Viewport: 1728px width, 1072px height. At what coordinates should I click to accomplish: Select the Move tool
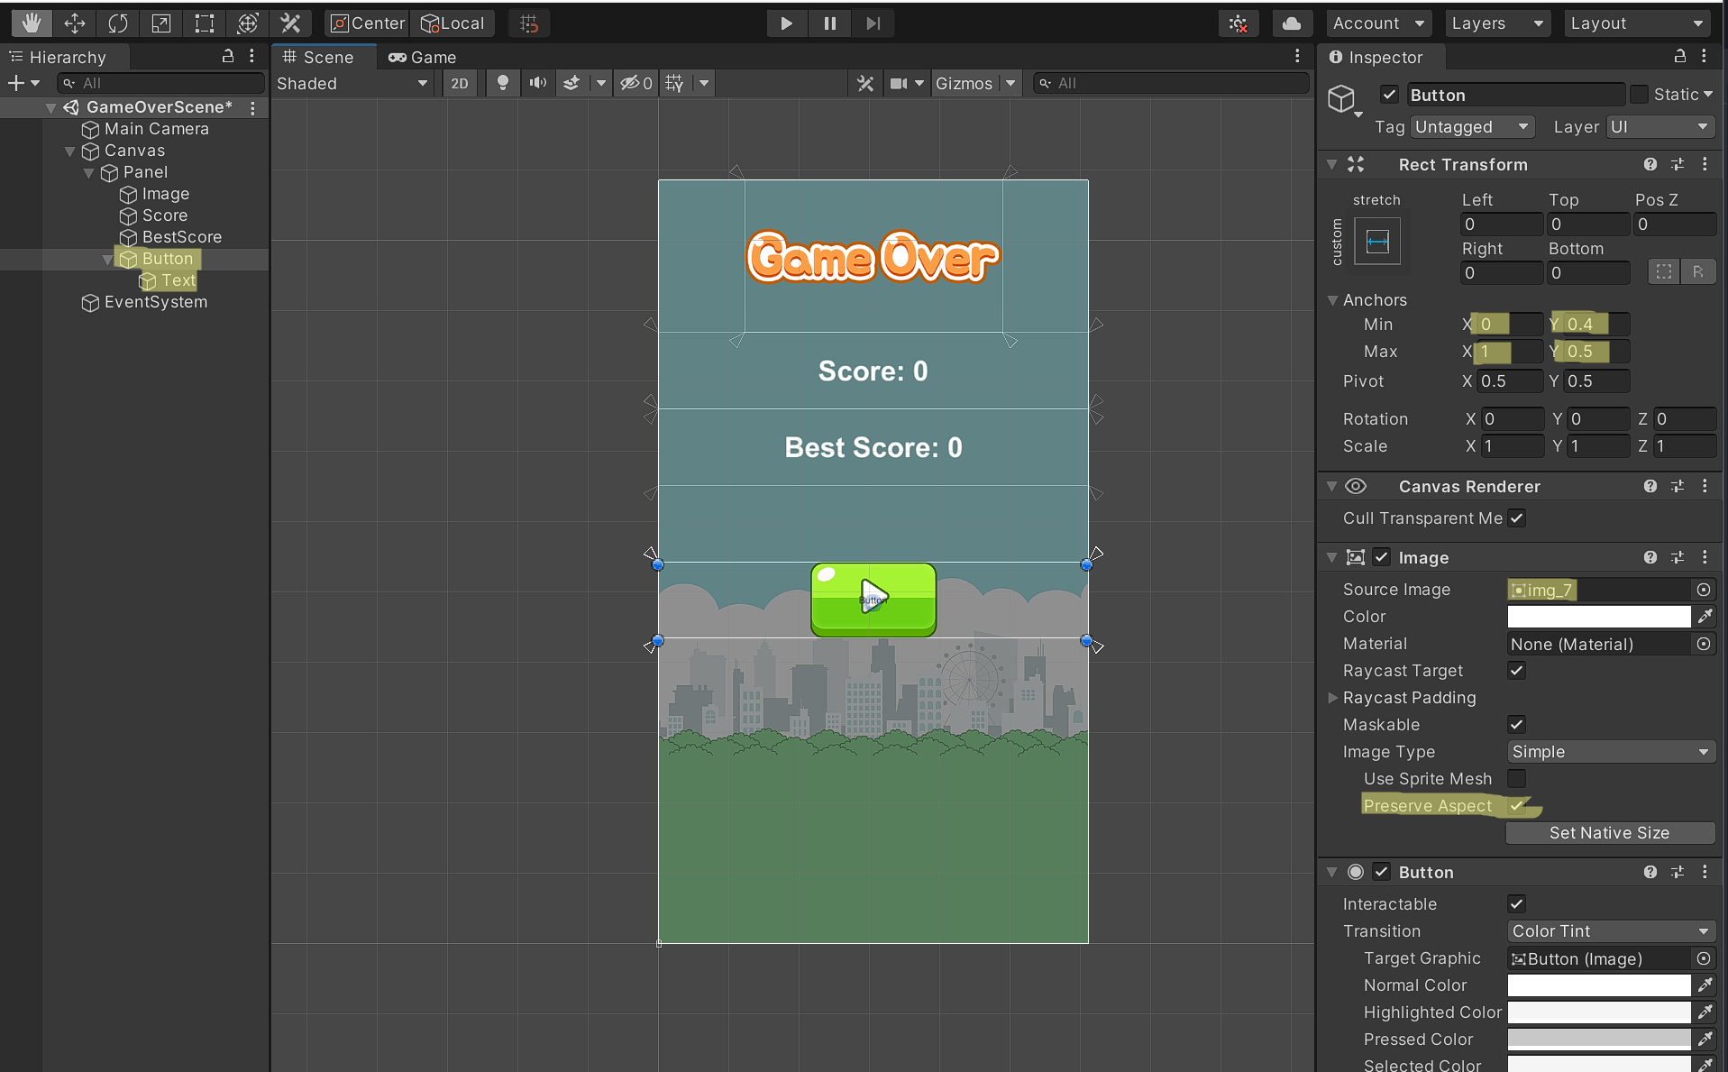point(75,23)
